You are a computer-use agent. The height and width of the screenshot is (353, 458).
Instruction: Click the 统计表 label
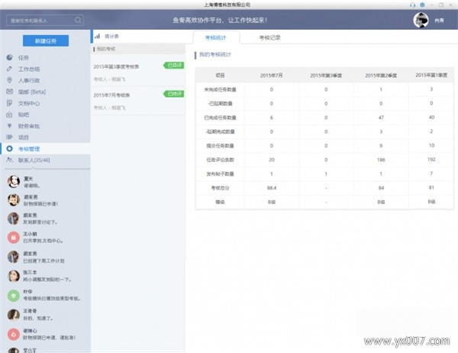tap(112, 36)
